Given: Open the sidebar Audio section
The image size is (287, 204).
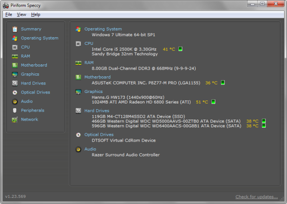Looking at the screenshot, I should click(27, 102).
